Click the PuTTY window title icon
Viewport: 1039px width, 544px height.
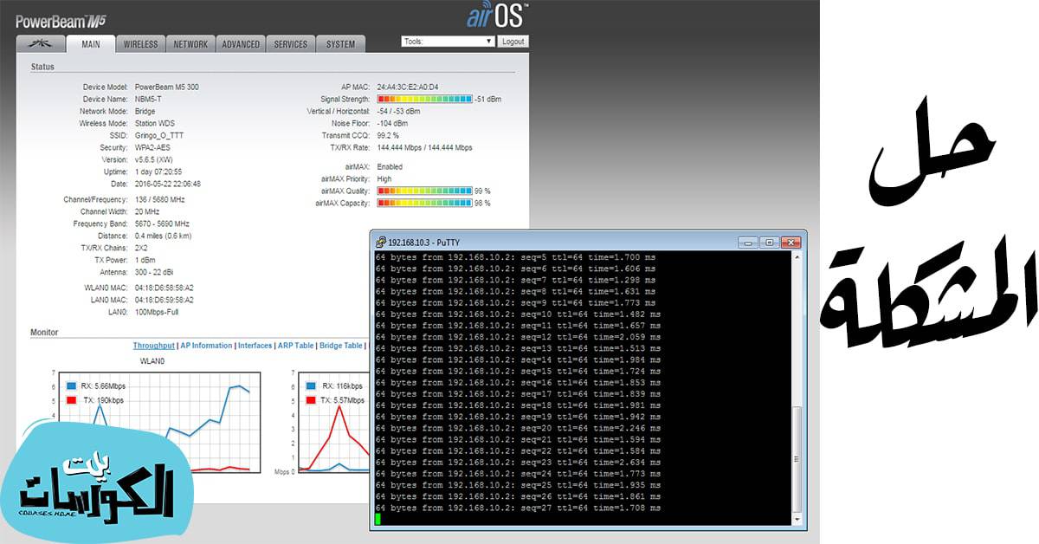tap(382, 242)
